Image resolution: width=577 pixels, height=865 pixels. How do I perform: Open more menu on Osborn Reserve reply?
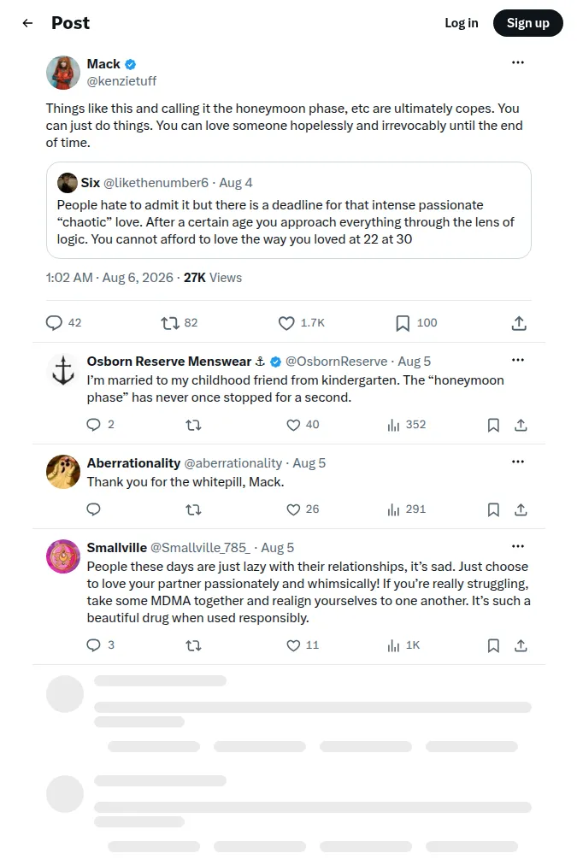click(x=517, y=360)
